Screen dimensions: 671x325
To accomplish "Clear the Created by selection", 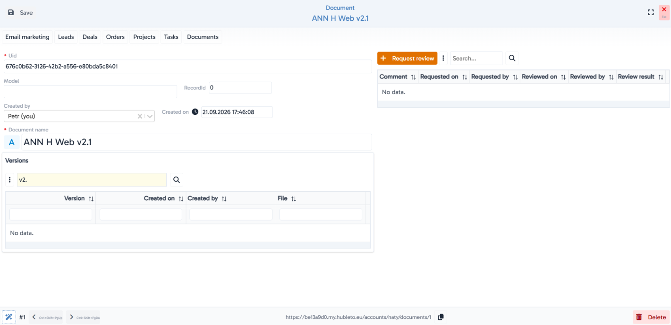I will point(140,116).
